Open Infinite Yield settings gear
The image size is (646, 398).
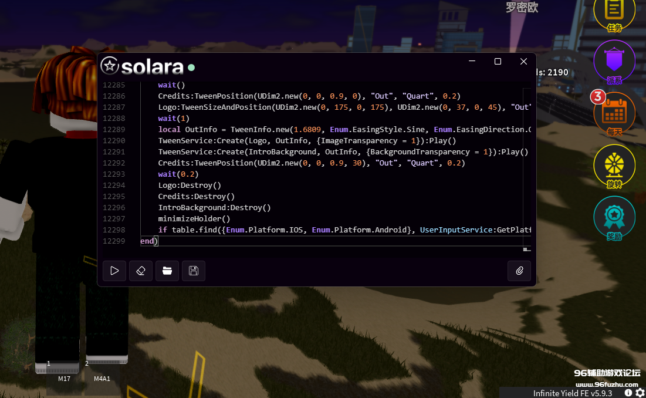[640, 393]
